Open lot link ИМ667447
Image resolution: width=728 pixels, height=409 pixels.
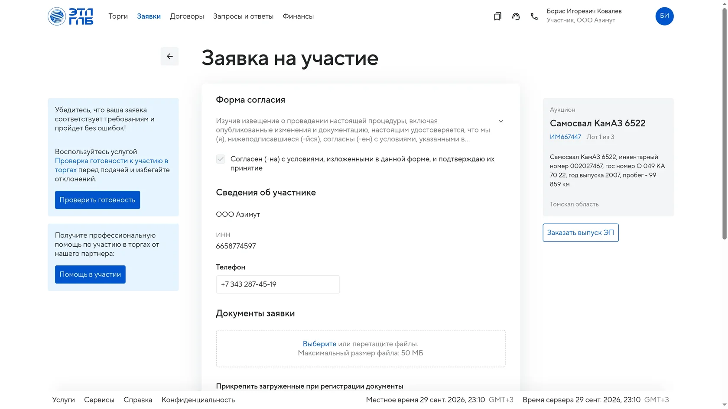pyautogui.click(x=565, y=137)
